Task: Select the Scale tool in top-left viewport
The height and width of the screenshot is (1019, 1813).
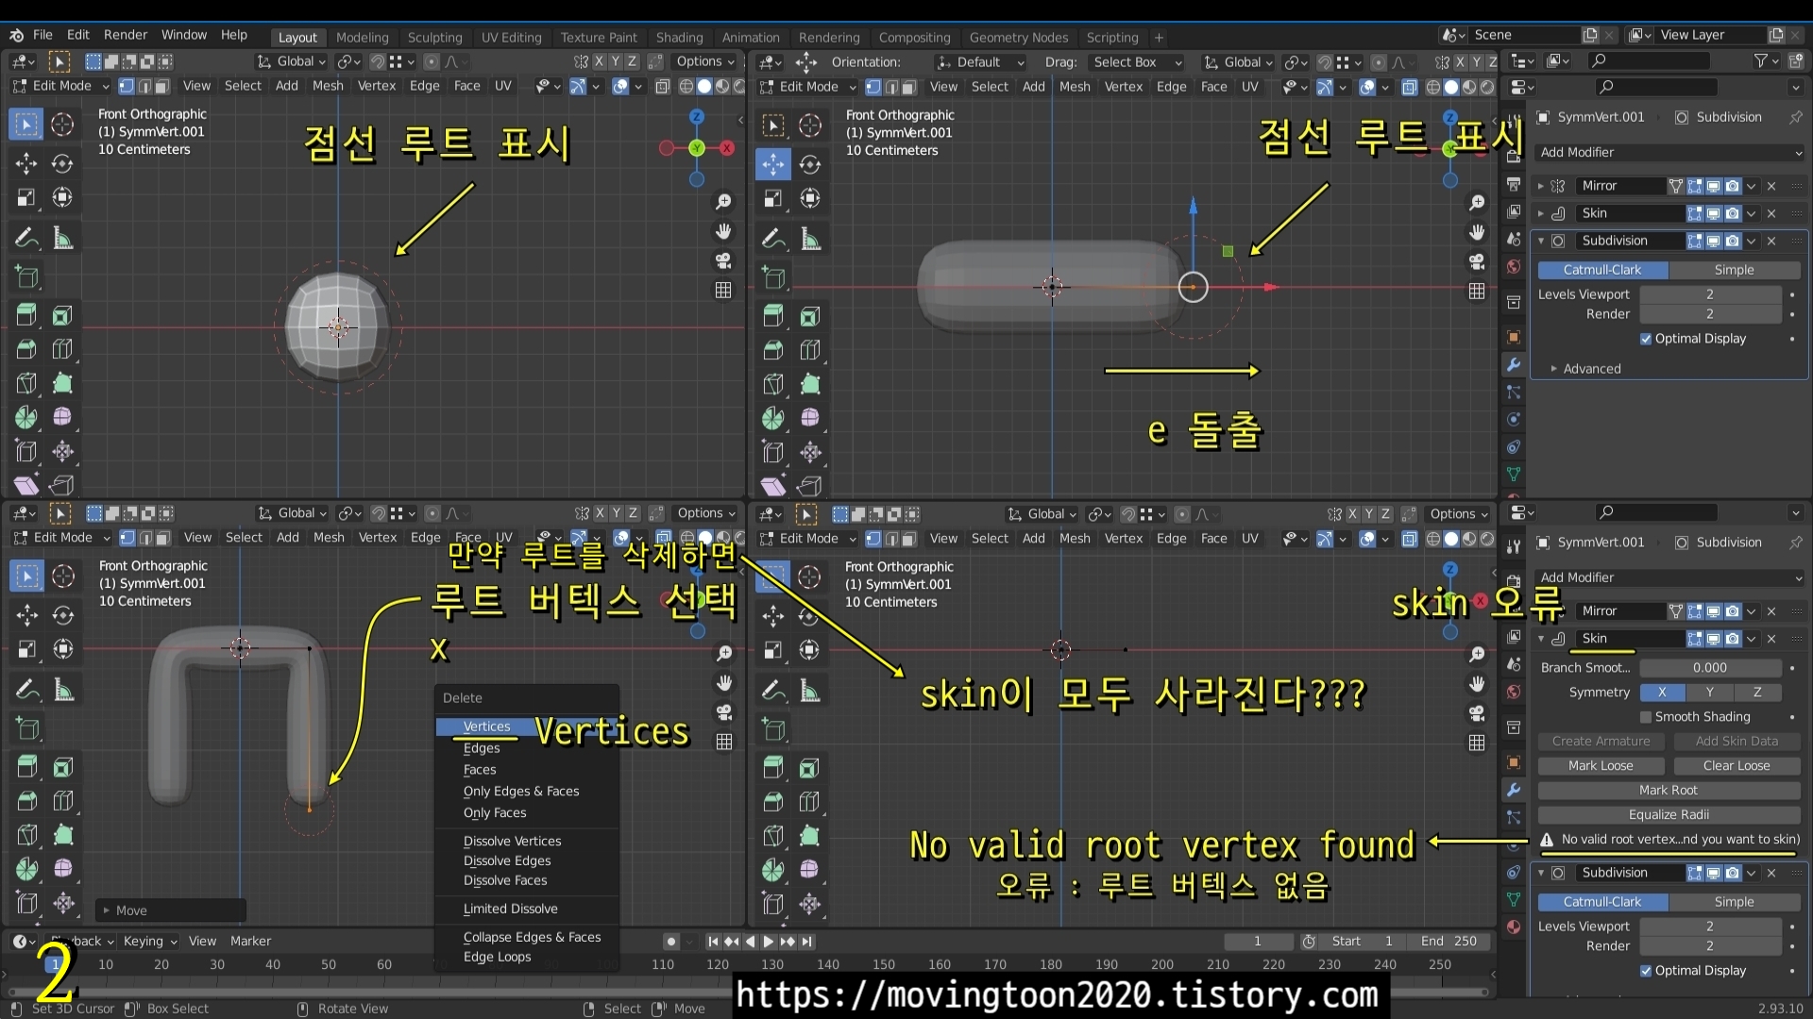Action: click(x=26, y=197)
